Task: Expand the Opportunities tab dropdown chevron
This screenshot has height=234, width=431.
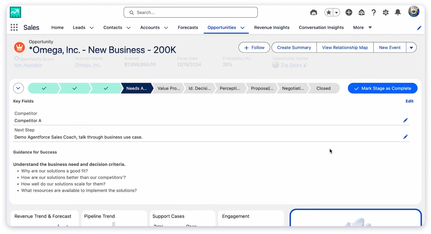Action: coord(242,28)
